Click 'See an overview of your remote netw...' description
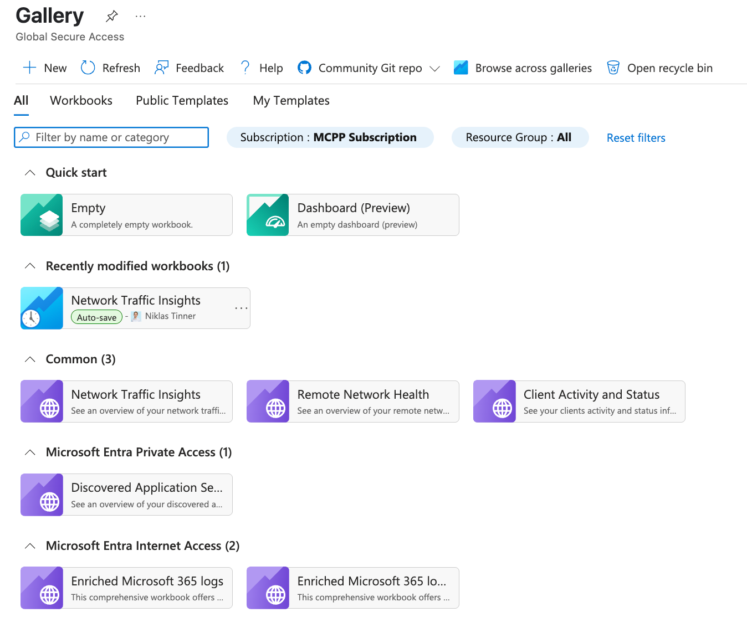747x638 pixels. (x=373, y=411)
